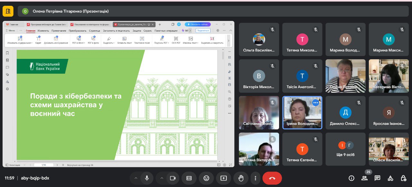Mute the microphone in the call bar
Viewport: 412px width, 187px height.
pyautogui.click(x=147, y=178)
